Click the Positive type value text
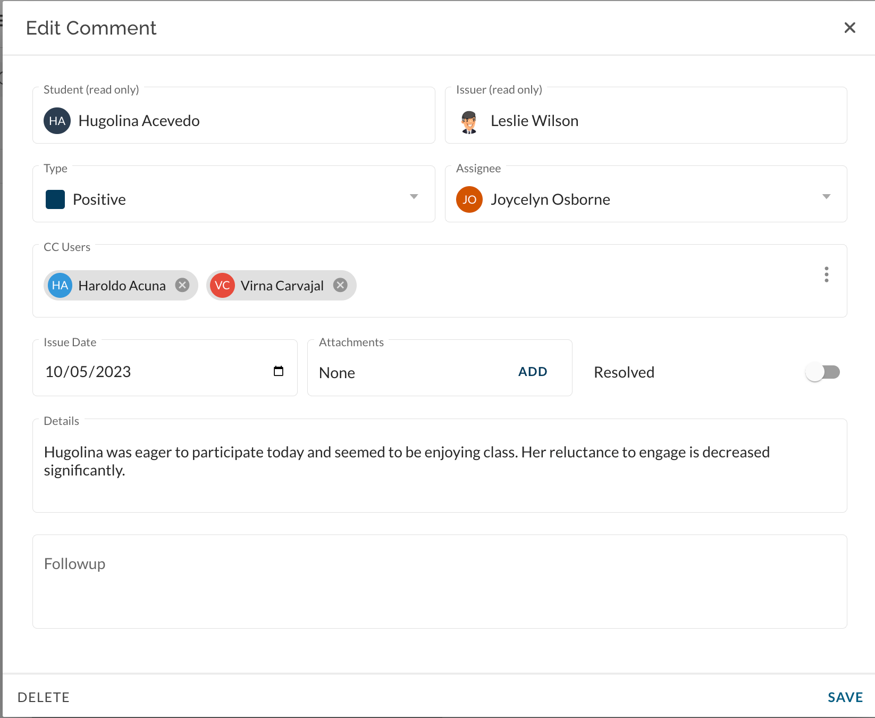This screenshot has width=875, height=718. [99, 199]
